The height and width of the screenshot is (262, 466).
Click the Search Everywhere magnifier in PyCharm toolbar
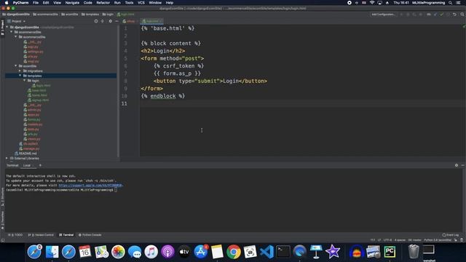[x=462, y=15]
